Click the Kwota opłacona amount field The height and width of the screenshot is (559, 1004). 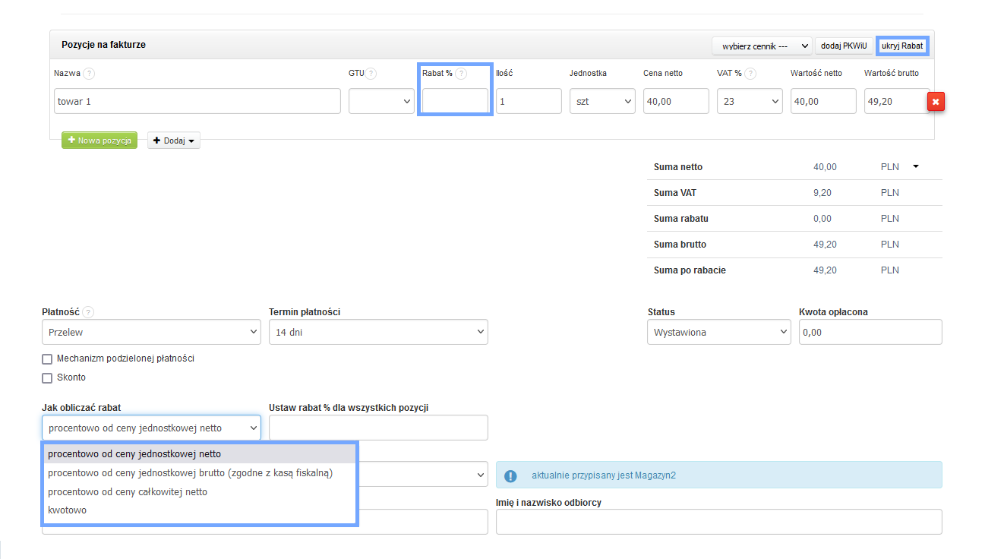870,332
